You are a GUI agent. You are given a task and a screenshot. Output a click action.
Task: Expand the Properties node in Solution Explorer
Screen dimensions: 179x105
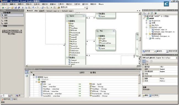tap(147, 21)
